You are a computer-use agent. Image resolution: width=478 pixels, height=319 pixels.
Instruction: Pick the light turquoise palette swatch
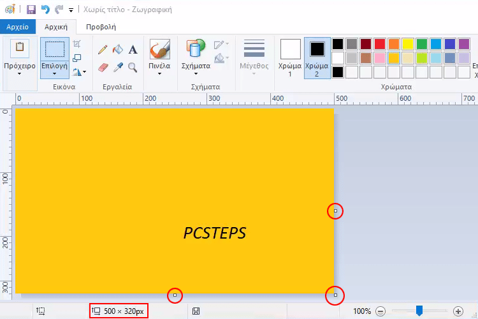click(436, 58)
